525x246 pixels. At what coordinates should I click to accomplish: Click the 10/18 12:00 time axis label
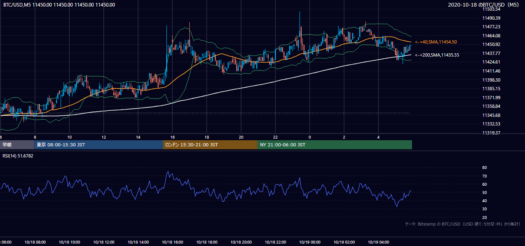(104, 242)
